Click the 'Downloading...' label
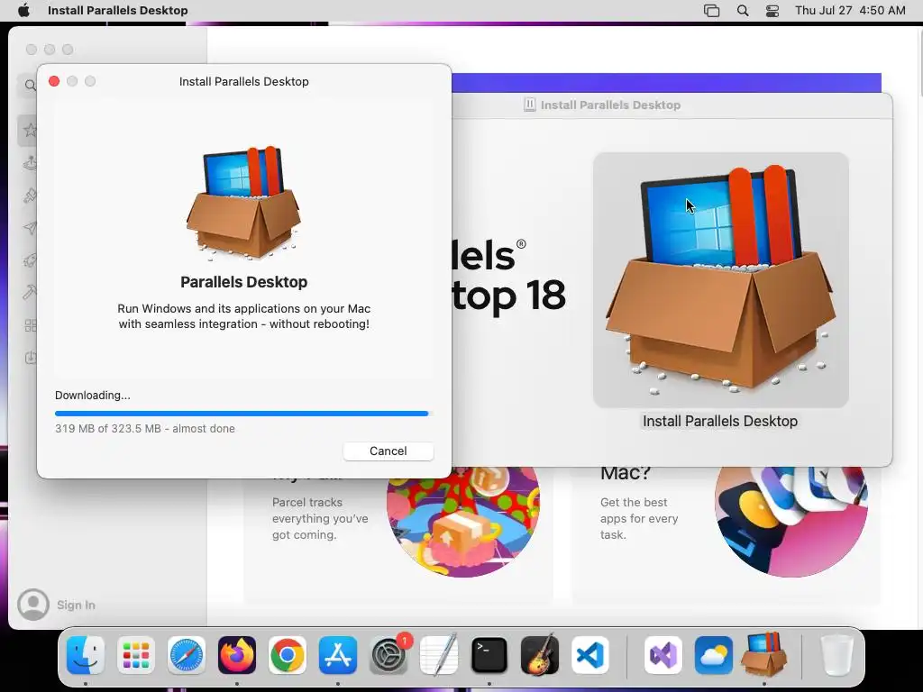This screenshot has height=692, width=923. 93,395
